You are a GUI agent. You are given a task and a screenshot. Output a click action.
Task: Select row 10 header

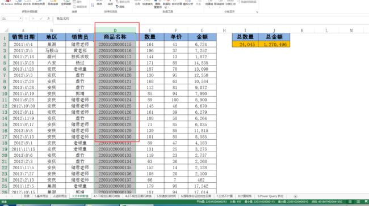[x=5, y=93]
